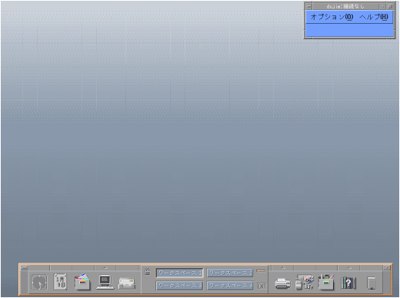
Task: Open the terminal computer icon on the panel
Action: pos(105,282)
